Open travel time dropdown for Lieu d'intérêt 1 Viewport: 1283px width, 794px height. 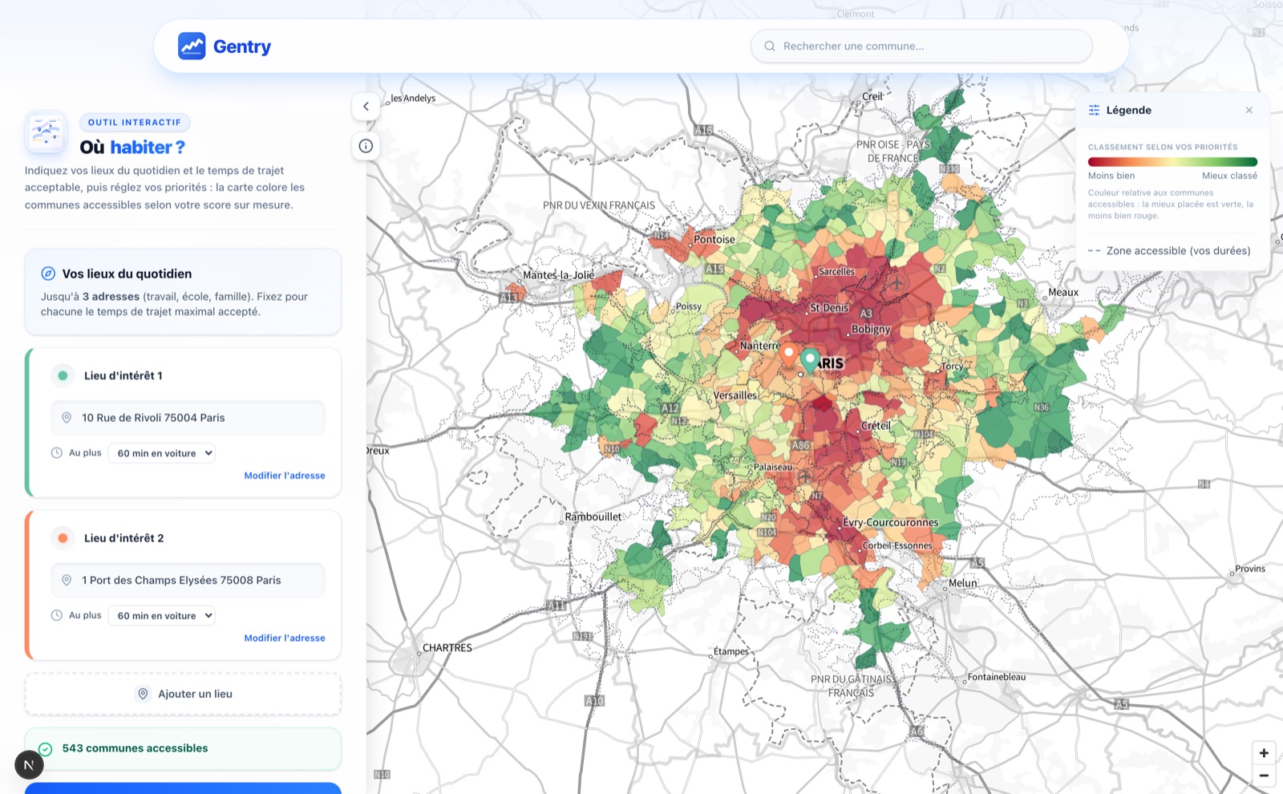pyautogui.click(x=161, y=453)
